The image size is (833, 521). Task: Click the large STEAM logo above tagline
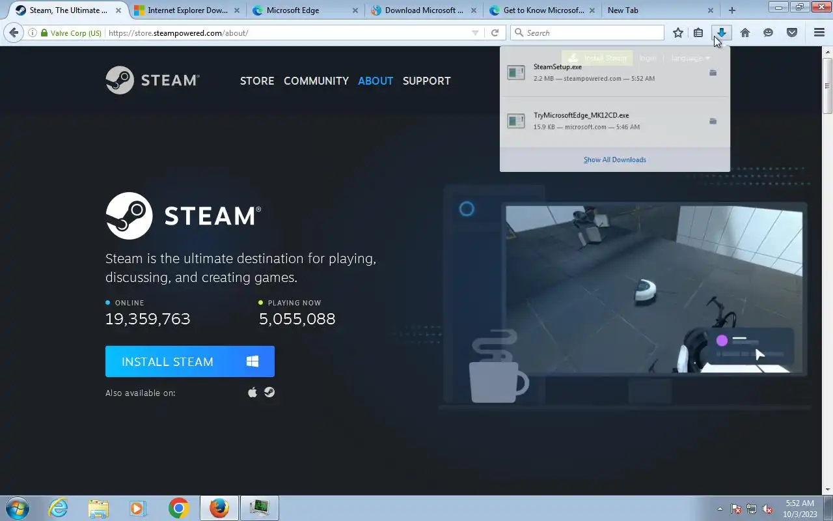coord(184,216)
